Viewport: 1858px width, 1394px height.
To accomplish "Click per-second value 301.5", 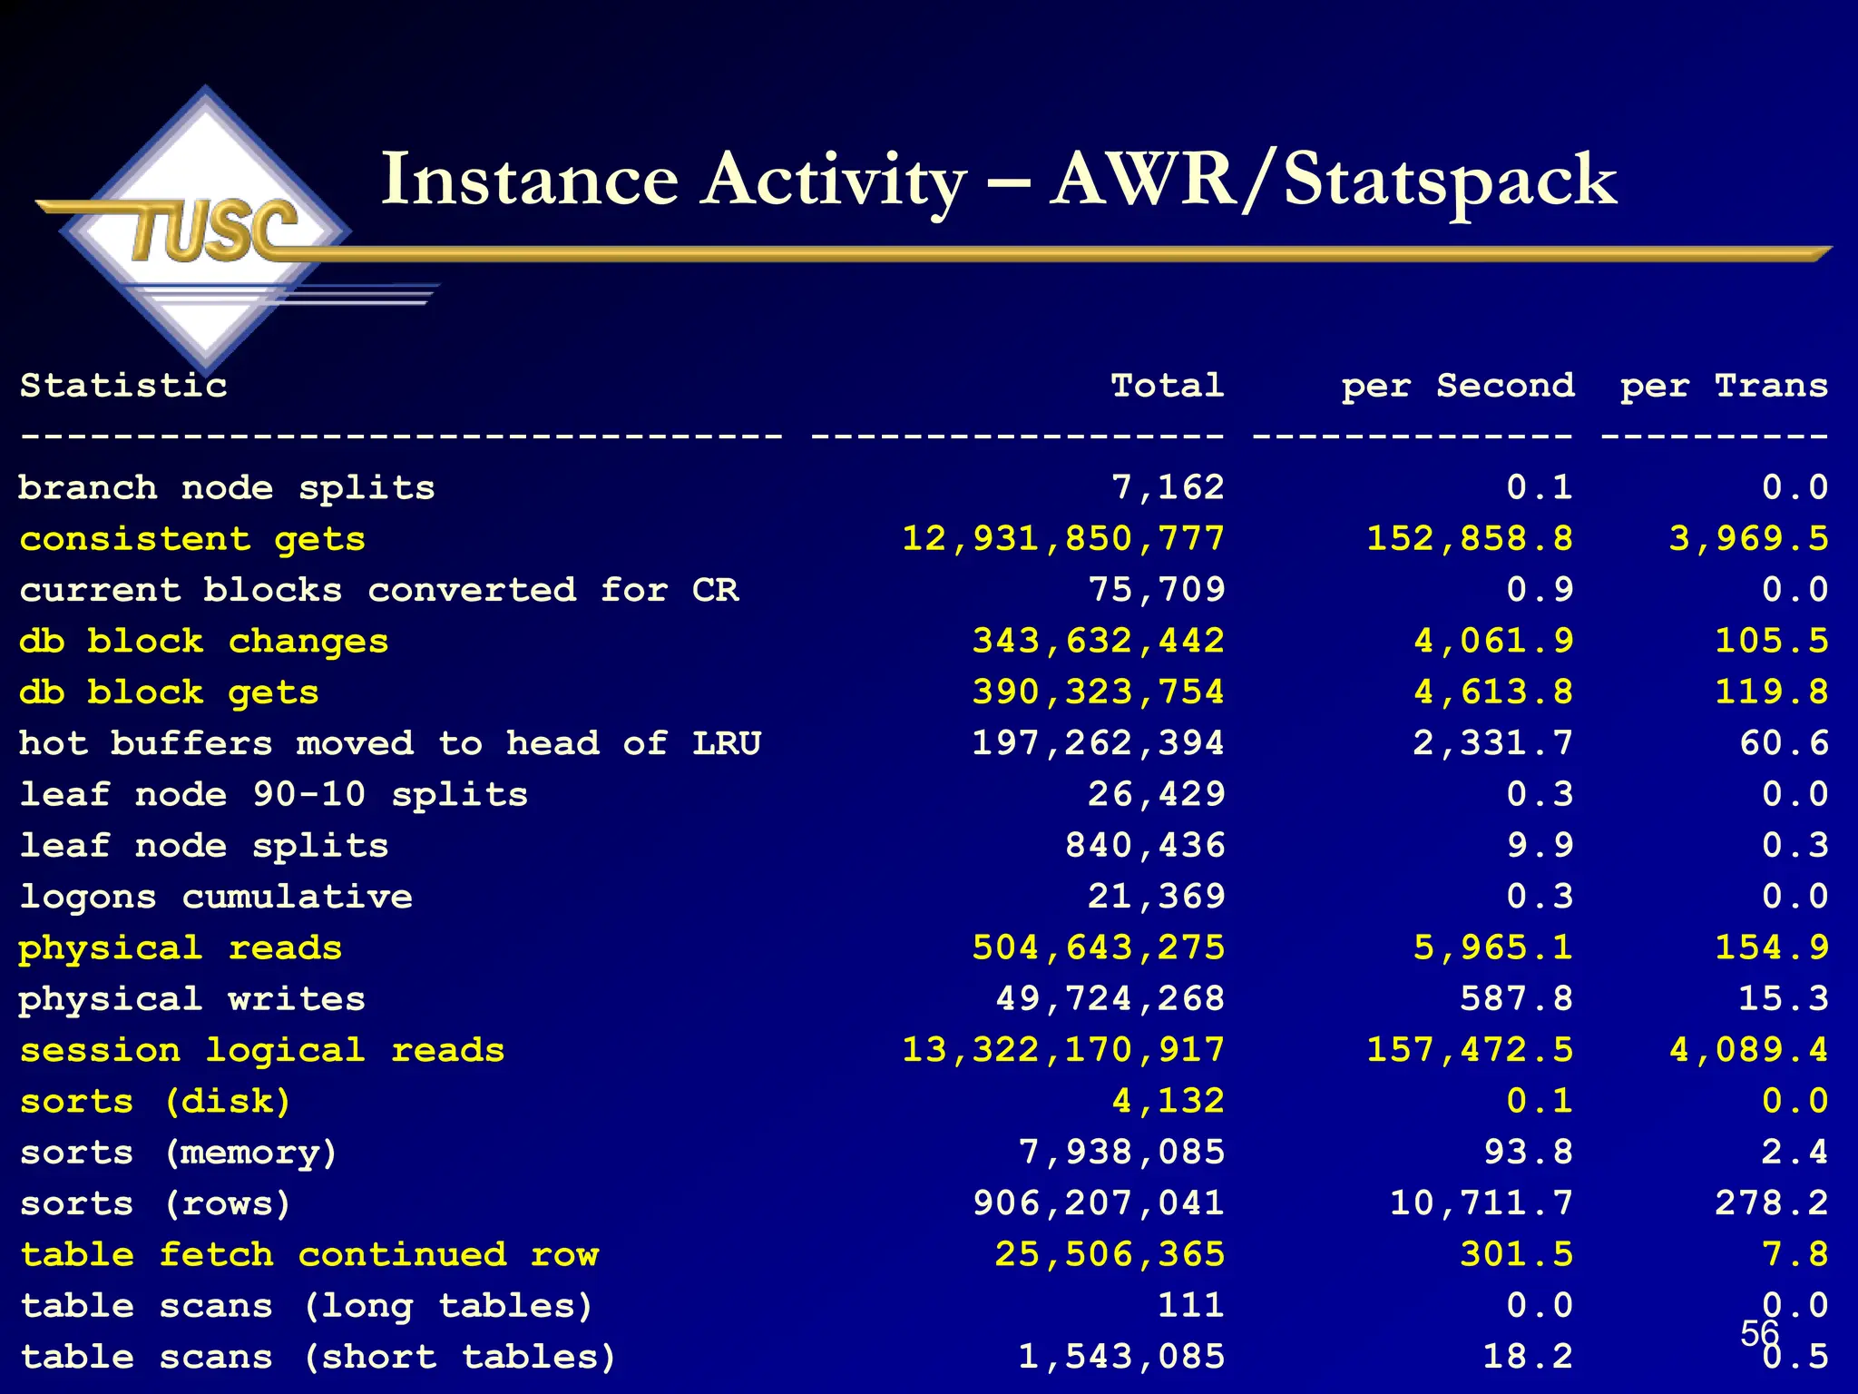I will pos(1516,1255).
